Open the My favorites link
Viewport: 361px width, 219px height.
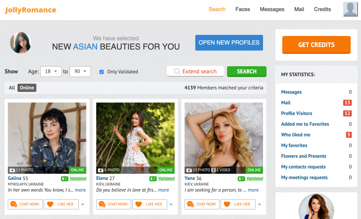pos(294,145)
